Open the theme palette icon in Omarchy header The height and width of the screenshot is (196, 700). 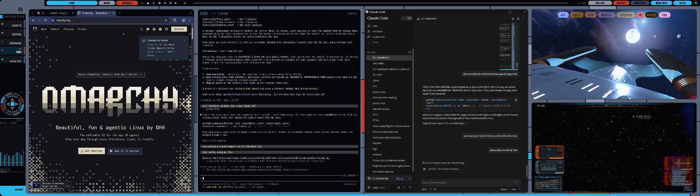pyautogui.click(x=148, y=29)
